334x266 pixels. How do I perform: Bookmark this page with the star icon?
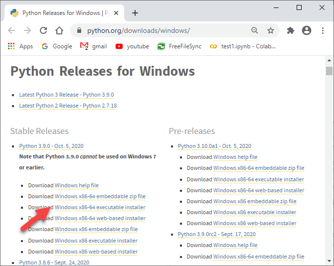pyautogui.click(x=271, y=30)
